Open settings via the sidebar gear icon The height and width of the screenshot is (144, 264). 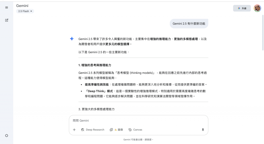(x=6, y=136)
